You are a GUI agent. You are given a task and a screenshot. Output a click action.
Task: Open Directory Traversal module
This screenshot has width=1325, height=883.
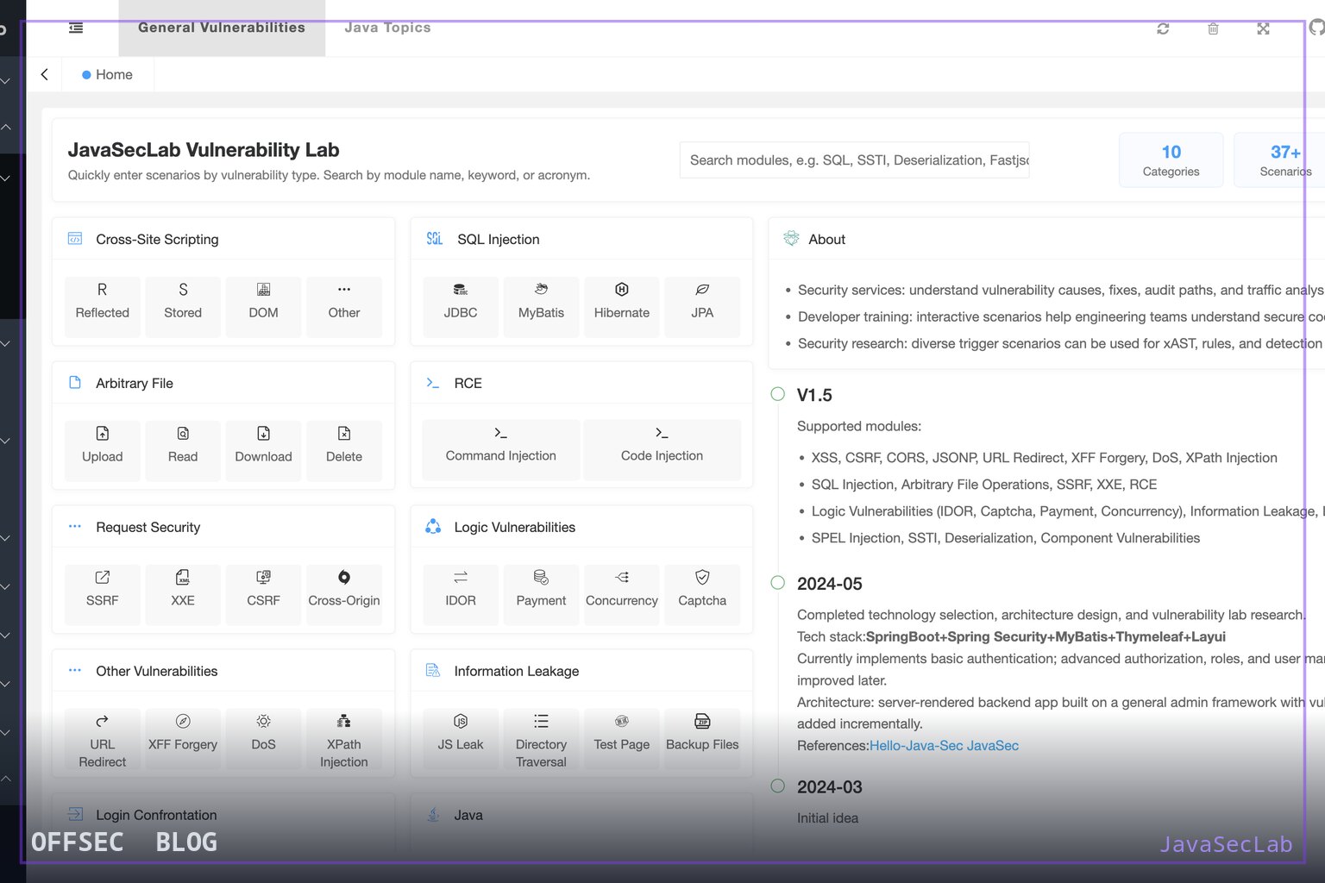[541, 740]
